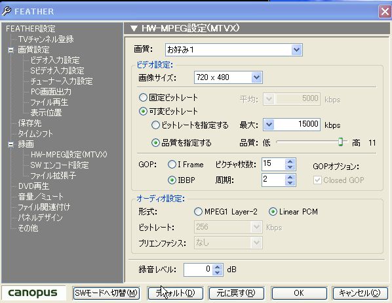Open その他 in tree
This screenshot has height=303, width=392.
pos(28,228)
